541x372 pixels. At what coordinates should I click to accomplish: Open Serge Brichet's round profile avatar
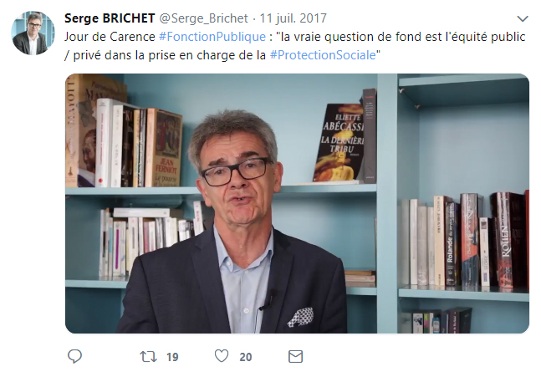tap(33, 33)
